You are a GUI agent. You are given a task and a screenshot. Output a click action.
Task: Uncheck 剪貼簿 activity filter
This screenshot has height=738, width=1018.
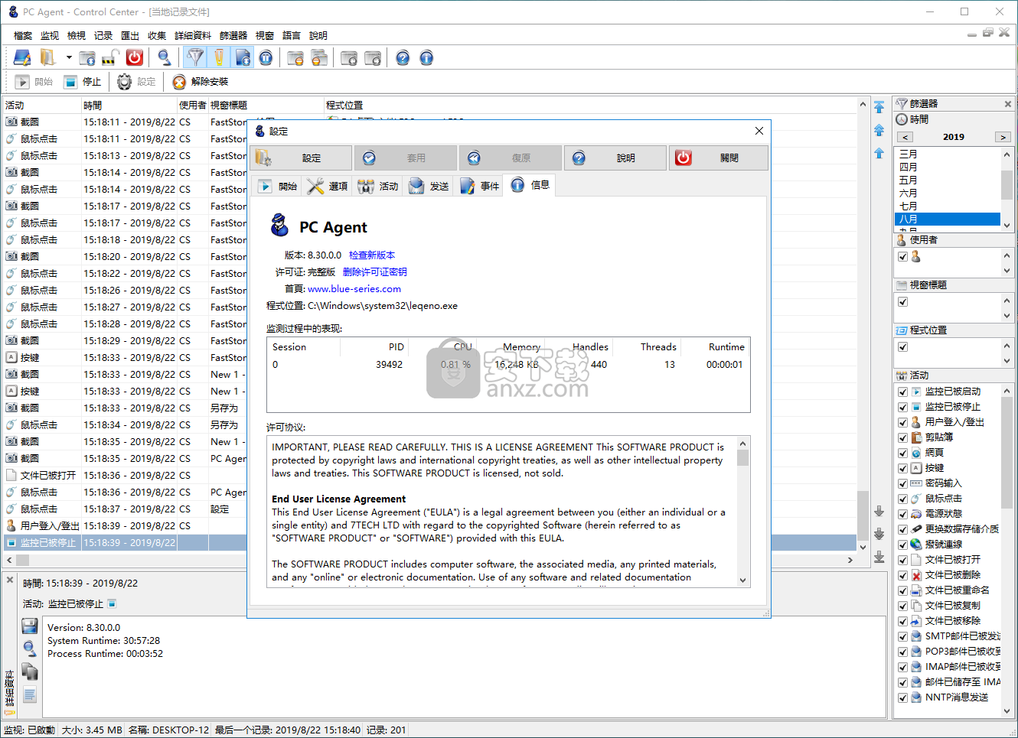point(903,437)
